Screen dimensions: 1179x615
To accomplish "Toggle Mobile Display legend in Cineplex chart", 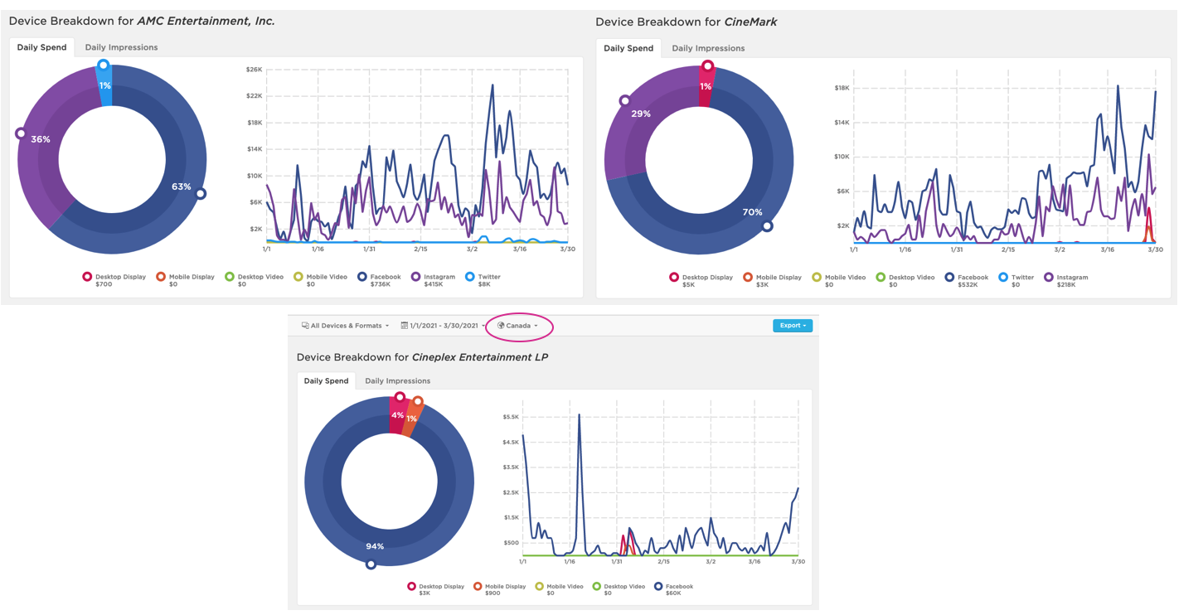I will [x=500, y=589].
